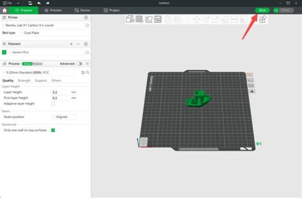Toggle the Advanced mode switch

pyautogui.click(x=79, y=63)
